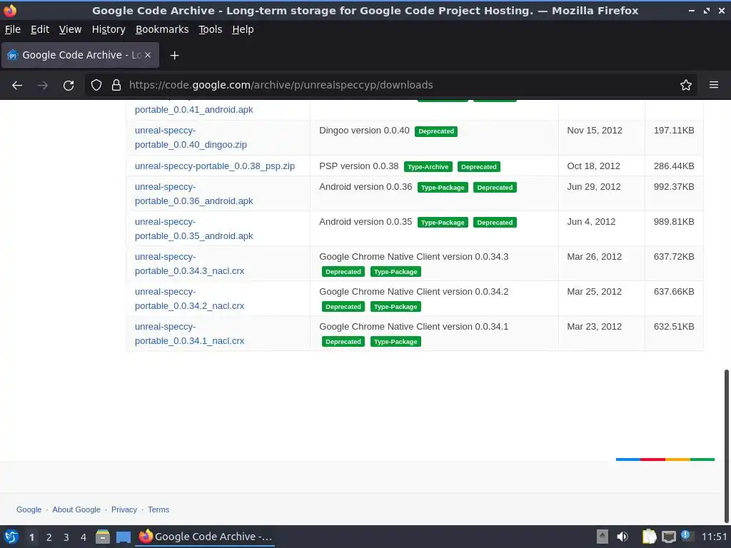
Task: Open the History menu
Action: (x=109, y=29)
